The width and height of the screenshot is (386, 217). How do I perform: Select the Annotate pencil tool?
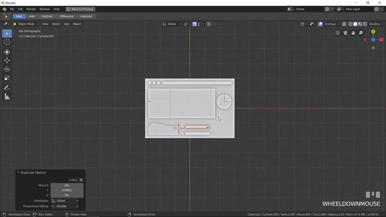tap(7, 88)
